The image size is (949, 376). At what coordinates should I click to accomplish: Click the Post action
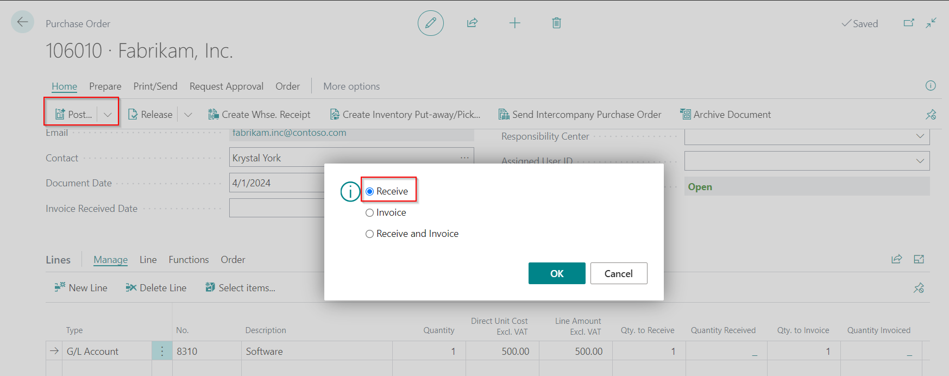coord(73,115)
